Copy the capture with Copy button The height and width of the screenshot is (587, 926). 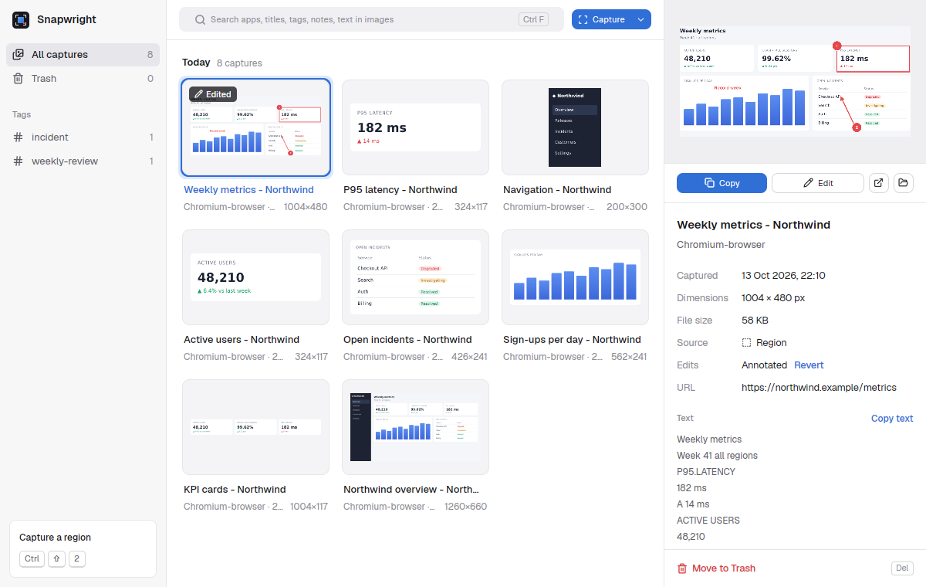[722, 183]
